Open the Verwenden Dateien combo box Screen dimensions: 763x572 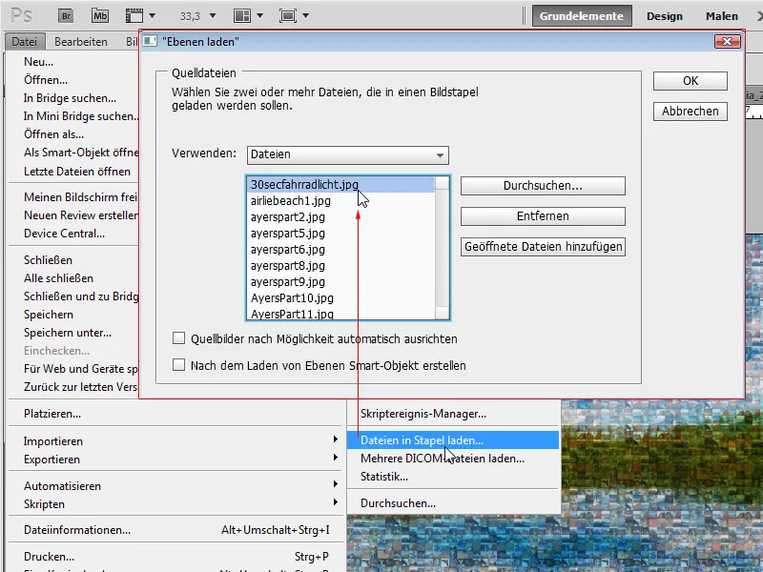click(x=348, y=154)
